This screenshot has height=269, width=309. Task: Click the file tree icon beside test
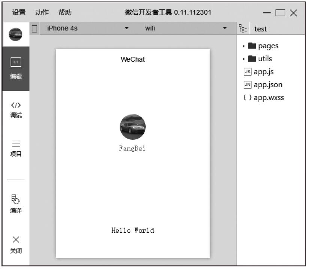tap(243, 29)
